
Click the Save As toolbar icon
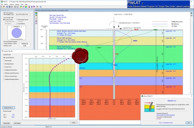click(9, 7)
